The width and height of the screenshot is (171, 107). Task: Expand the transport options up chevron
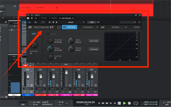67,103
